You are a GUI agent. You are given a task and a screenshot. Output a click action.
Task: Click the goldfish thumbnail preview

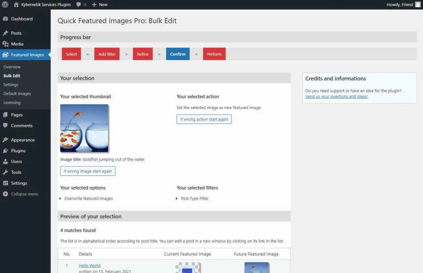tap(84, 128)
